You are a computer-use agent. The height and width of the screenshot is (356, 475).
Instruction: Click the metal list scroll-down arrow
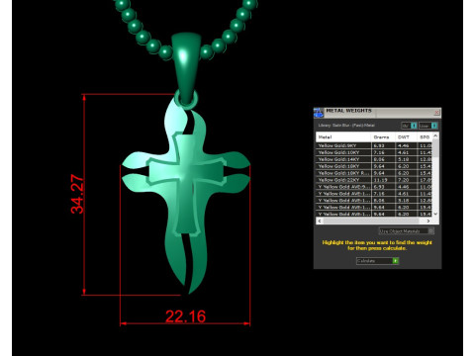[x=435, y=214]
